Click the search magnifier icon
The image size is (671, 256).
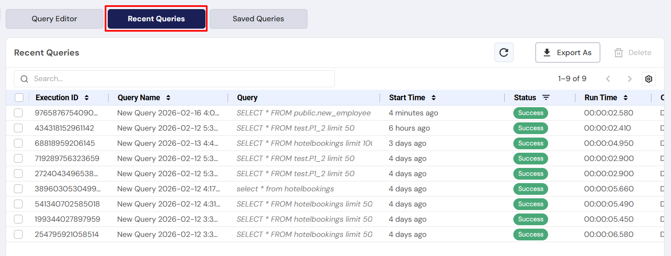(24, 79)
